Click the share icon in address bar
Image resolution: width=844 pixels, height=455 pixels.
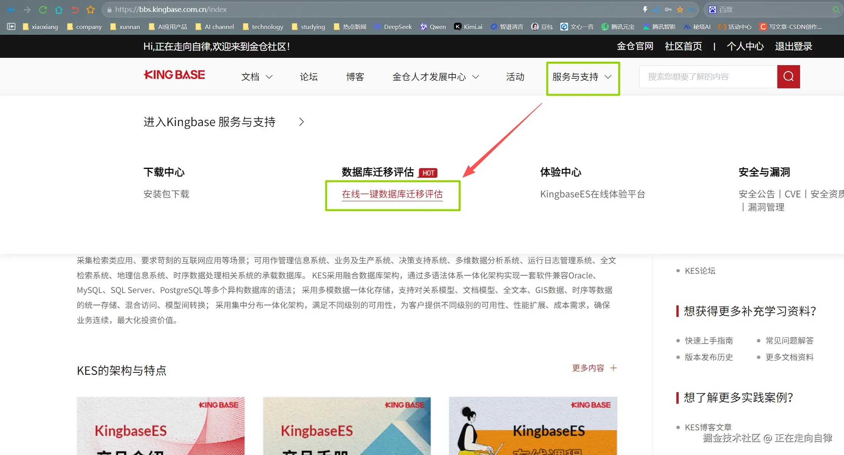[657, 10]
